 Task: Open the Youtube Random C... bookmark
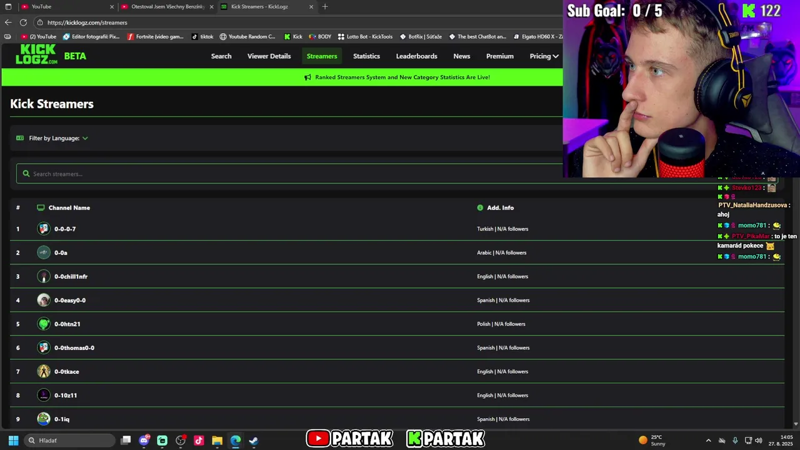point(247,37)
